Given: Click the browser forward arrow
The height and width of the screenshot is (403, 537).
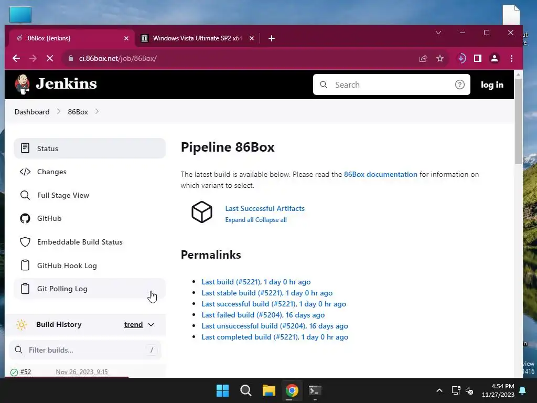Looking at the screenshot, I should pyautogui.click(x=33, y=58).
